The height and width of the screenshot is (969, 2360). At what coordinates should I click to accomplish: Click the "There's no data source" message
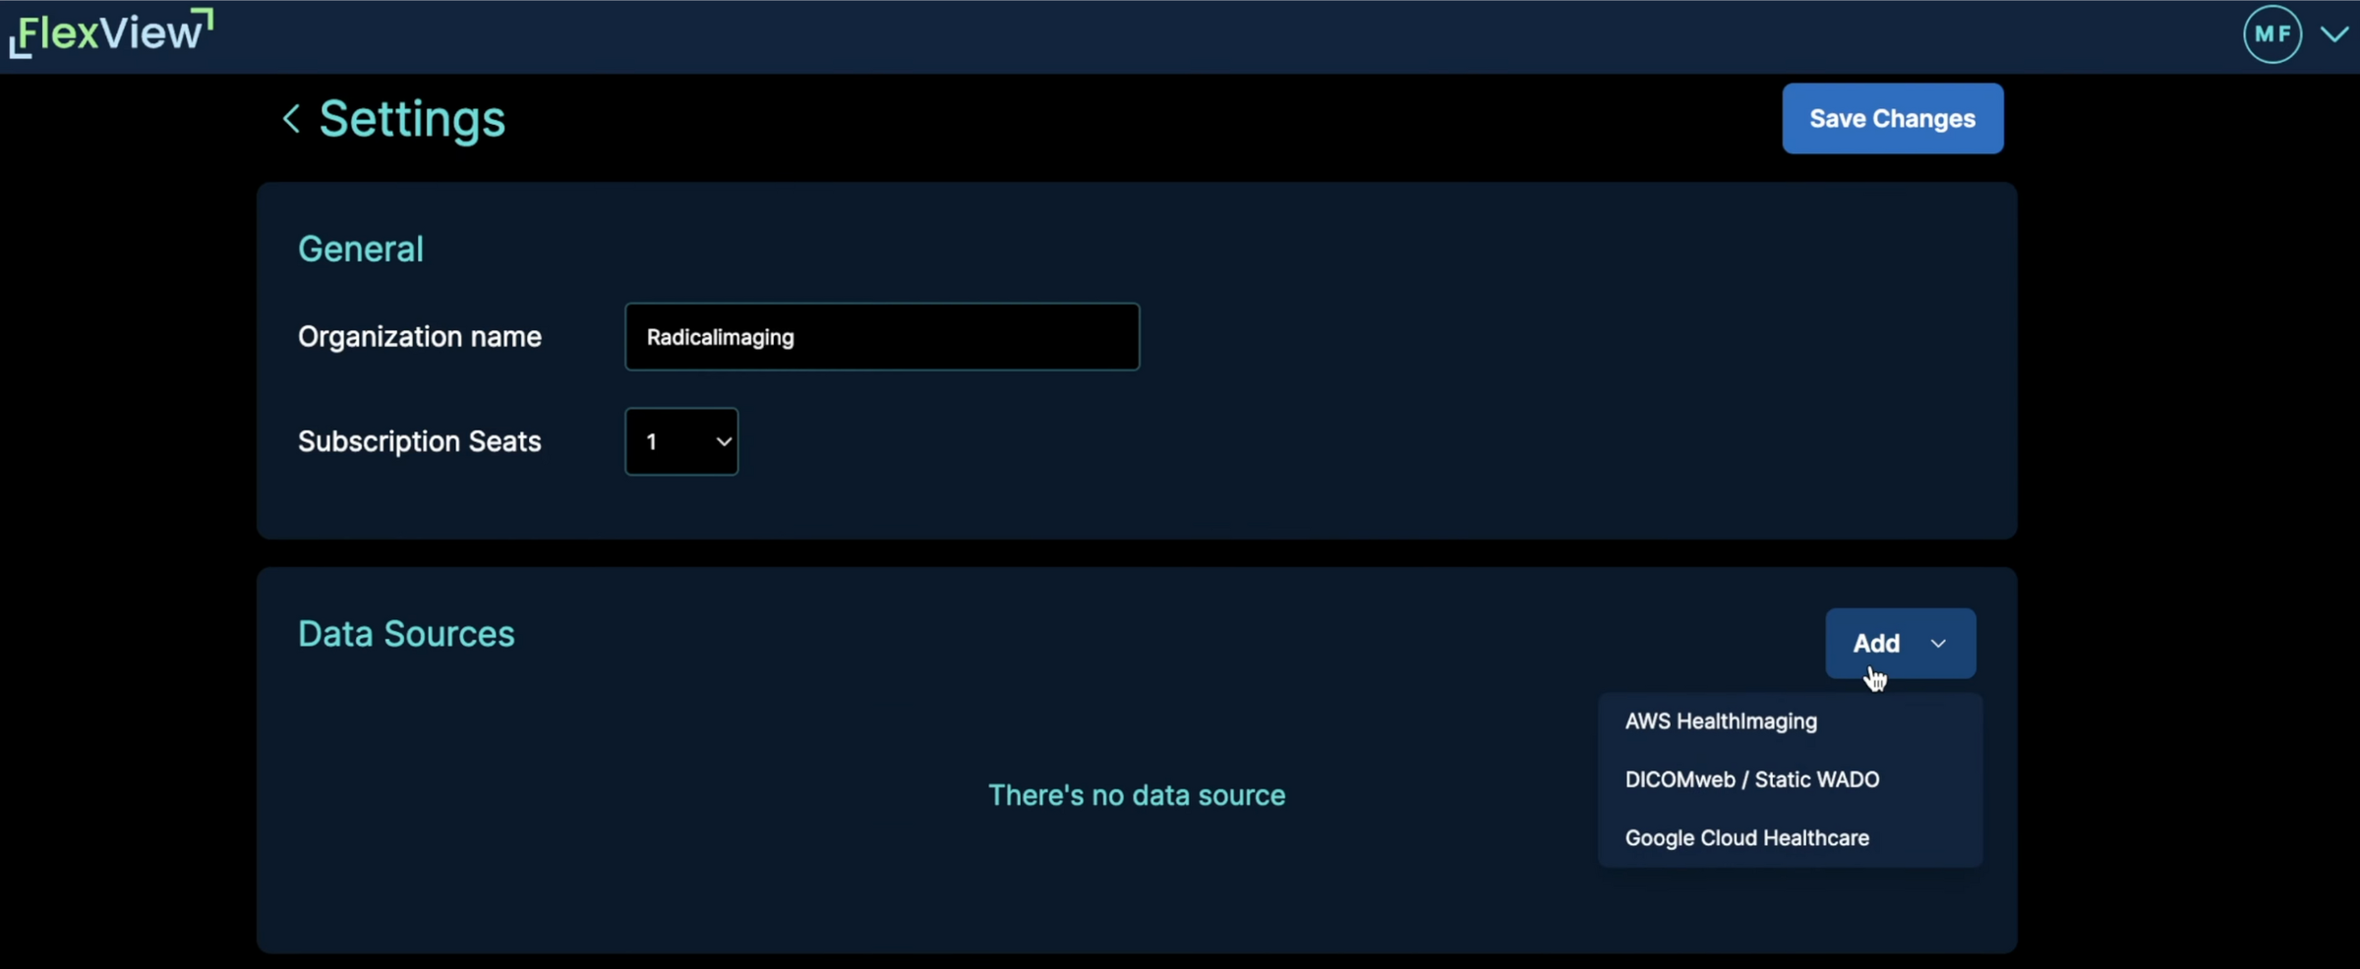click(1137, 795)
